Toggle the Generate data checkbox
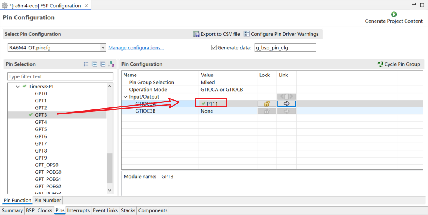This screenshot has height=215, width=428. [214, 47]
